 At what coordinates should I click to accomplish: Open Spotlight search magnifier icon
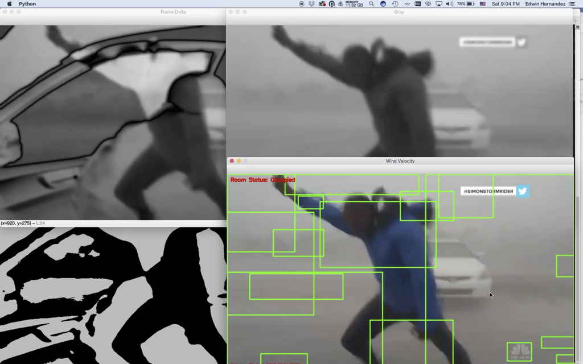click(x=372, y=3)
